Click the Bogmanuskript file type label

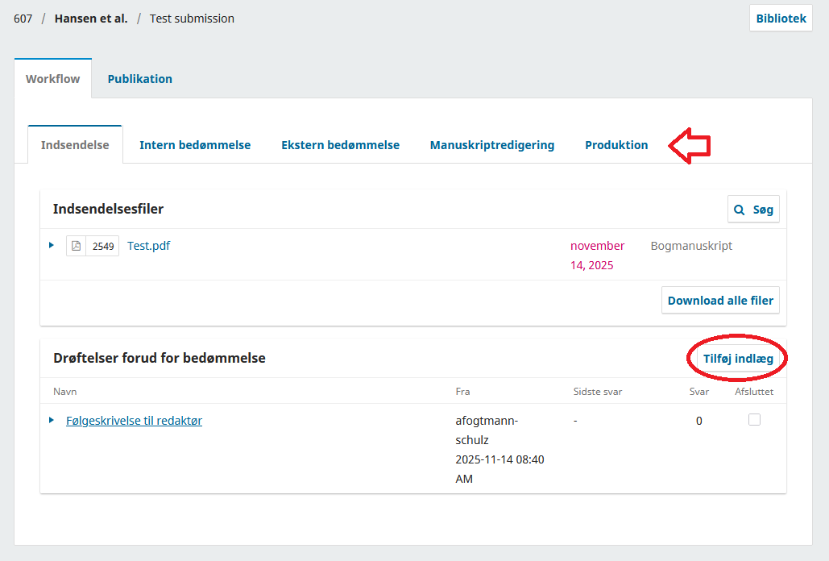click(691, 246)
